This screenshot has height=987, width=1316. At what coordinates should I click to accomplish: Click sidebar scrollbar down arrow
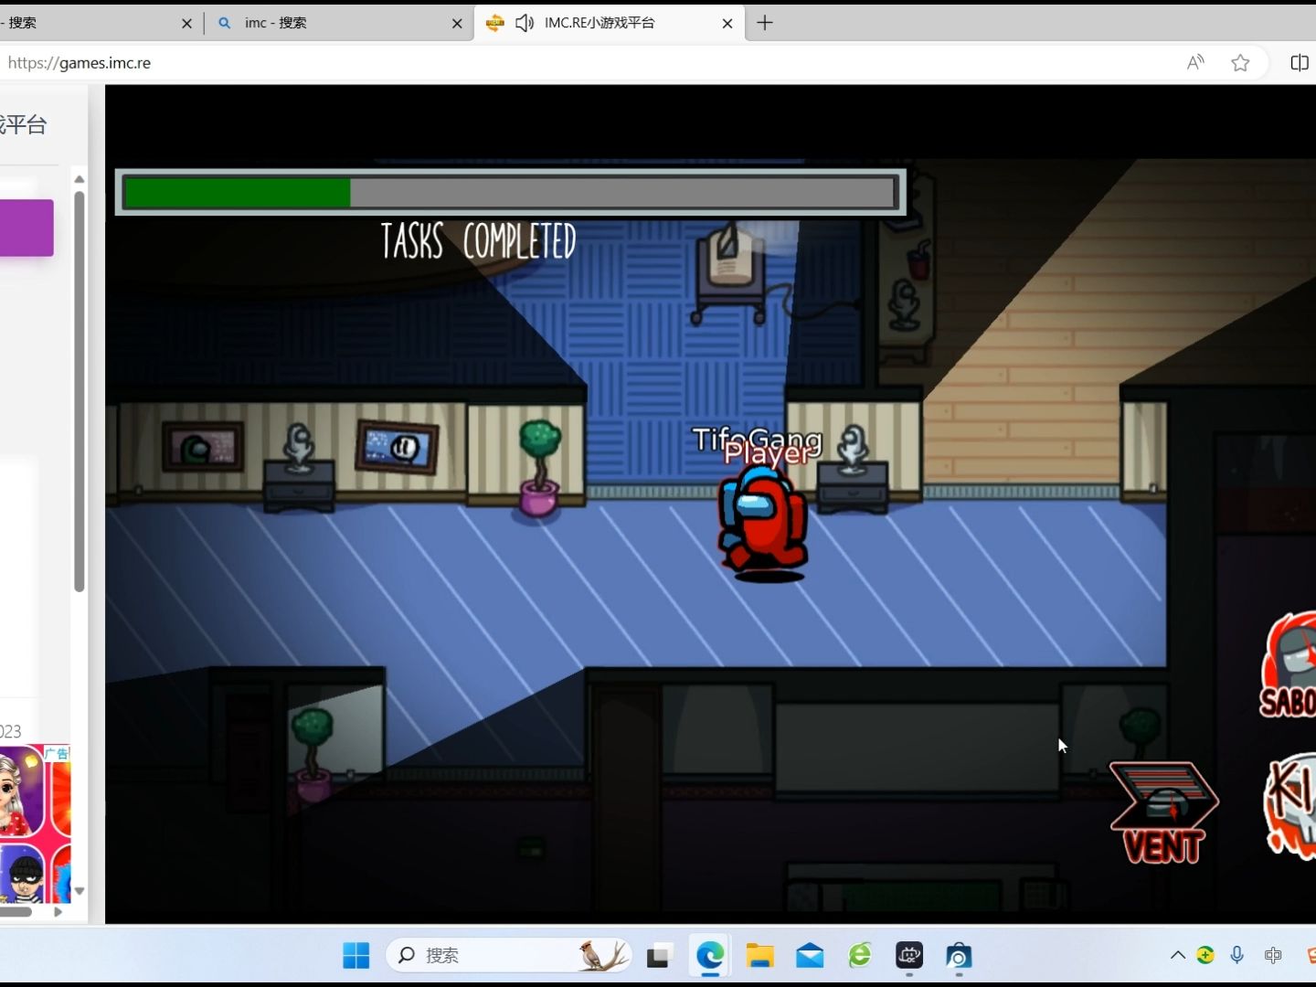(x=80, y=890)
